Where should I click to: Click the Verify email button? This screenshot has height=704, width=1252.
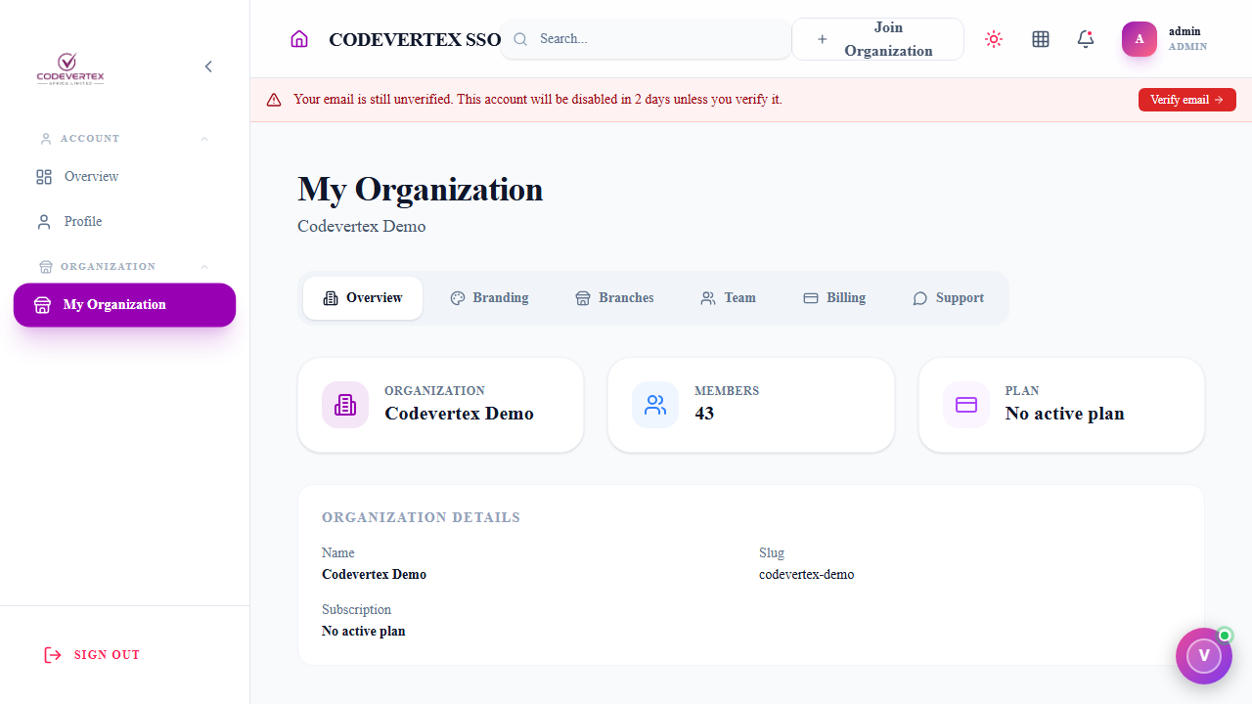tap(1187, 100)
